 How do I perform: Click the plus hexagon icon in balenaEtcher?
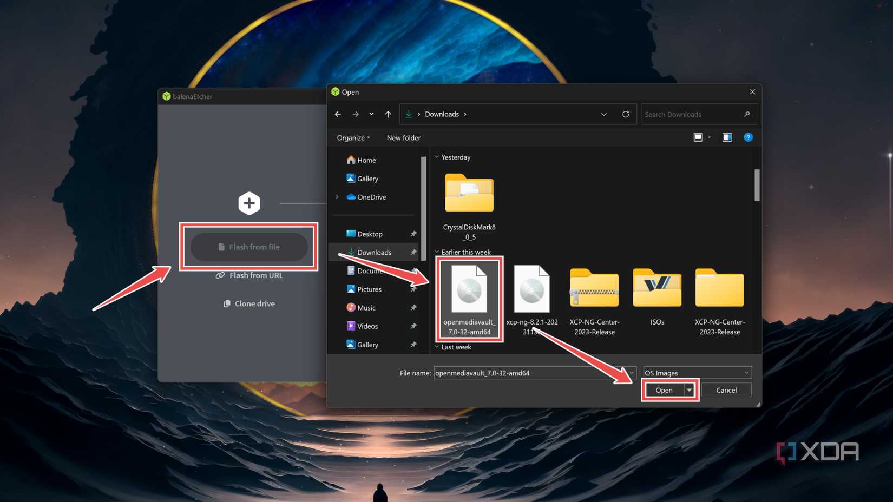pos(249,203)
